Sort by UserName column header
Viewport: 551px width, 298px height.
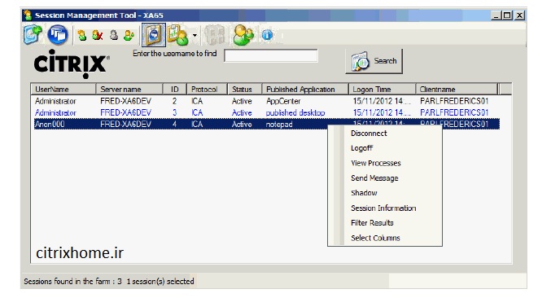tap(63, 90)
